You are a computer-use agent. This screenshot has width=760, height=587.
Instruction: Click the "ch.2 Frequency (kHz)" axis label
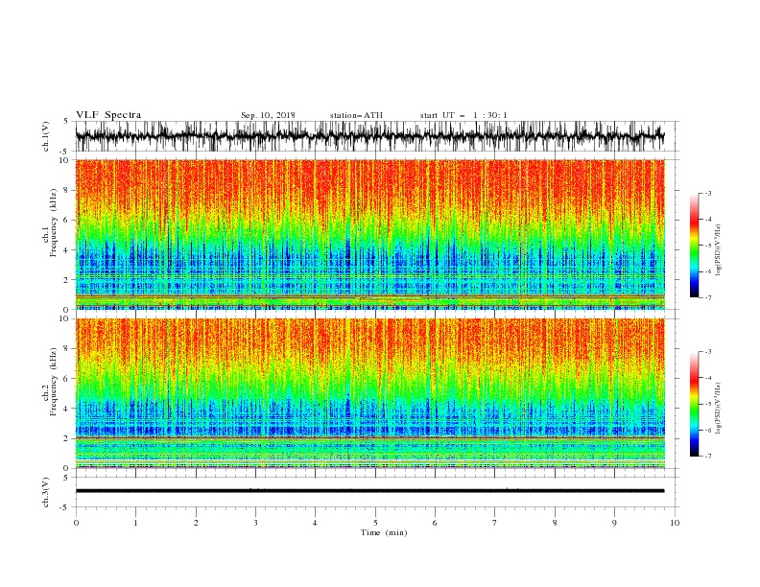[50, 381]
